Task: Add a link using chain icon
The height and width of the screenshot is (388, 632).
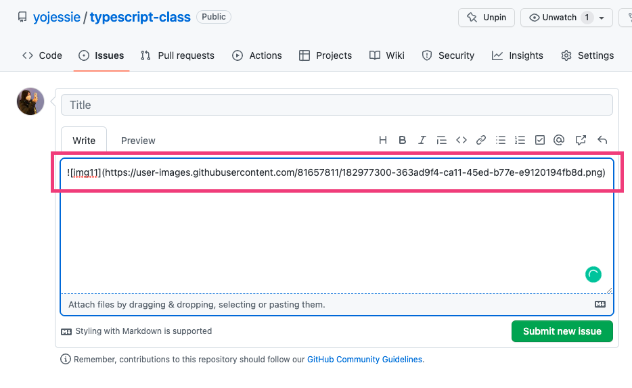Action: point(481,140)
